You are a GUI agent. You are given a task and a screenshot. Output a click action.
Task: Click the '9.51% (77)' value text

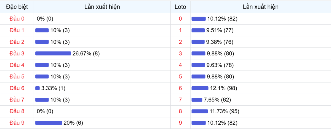(220, 30)
